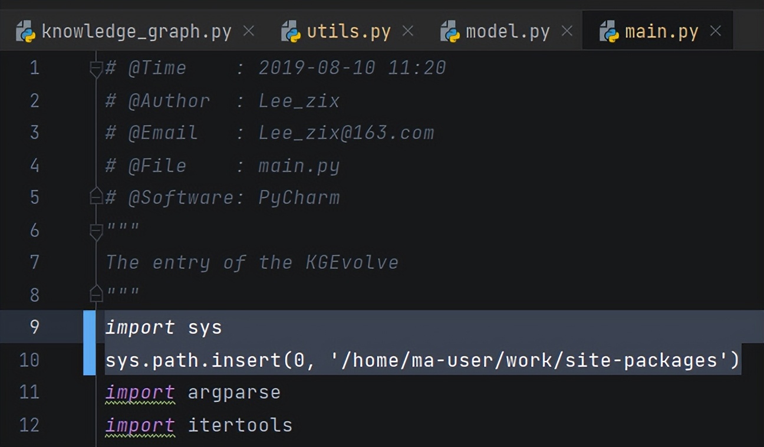Click line number 9 in the gutter
This screenshot has width=764, height=447.
(x=34, y=327)
